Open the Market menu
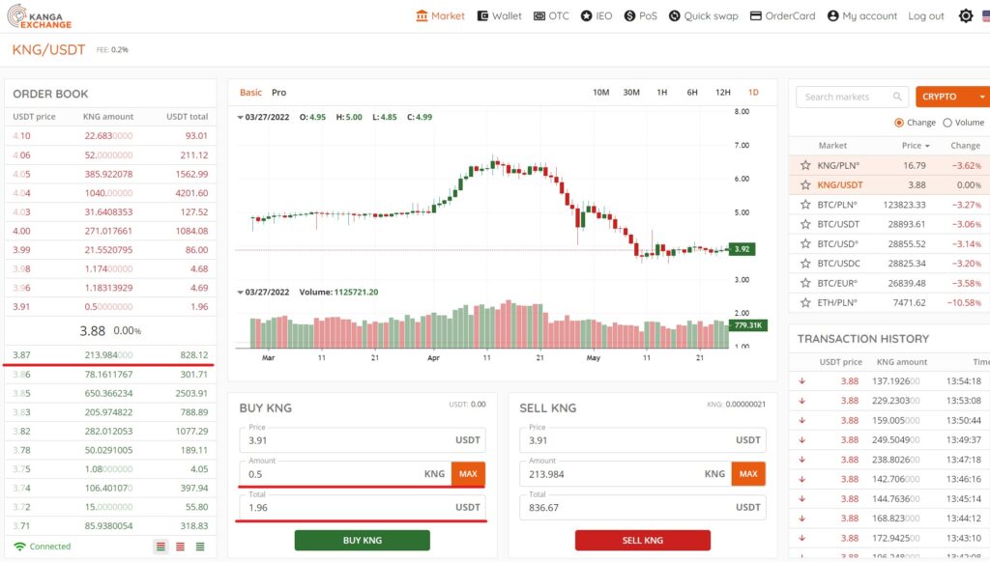This screenshot has height=562, width=990. (x=440, y=15)
